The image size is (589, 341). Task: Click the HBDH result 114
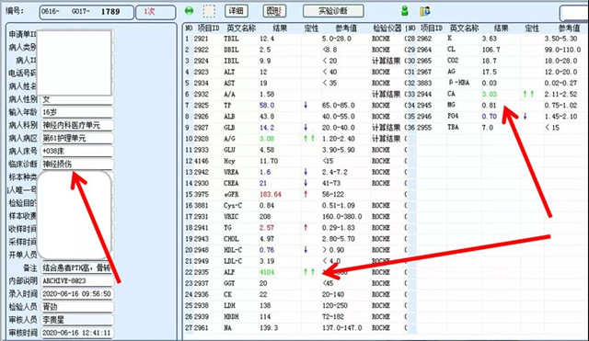tap(265, 316)
